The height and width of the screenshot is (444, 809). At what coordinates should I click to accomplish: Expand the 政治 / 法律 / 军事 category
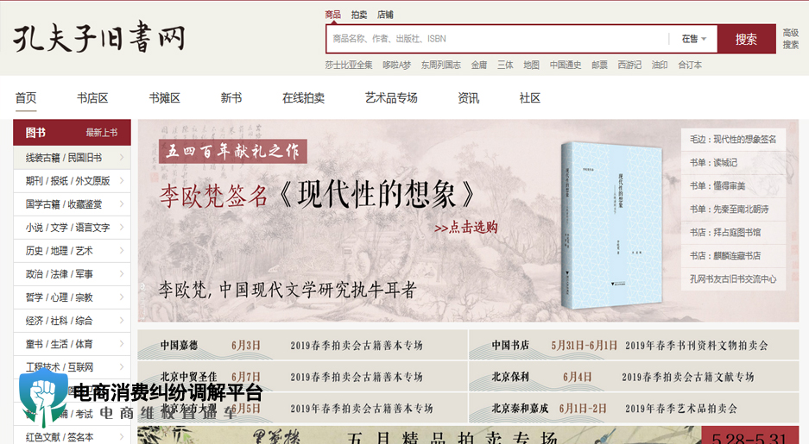coord(72,274)
